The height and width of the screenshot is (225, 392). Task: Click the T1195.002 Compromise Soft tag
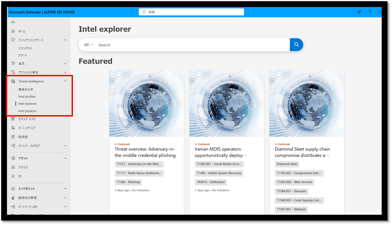pyautogui.click(x=299, y=173)
